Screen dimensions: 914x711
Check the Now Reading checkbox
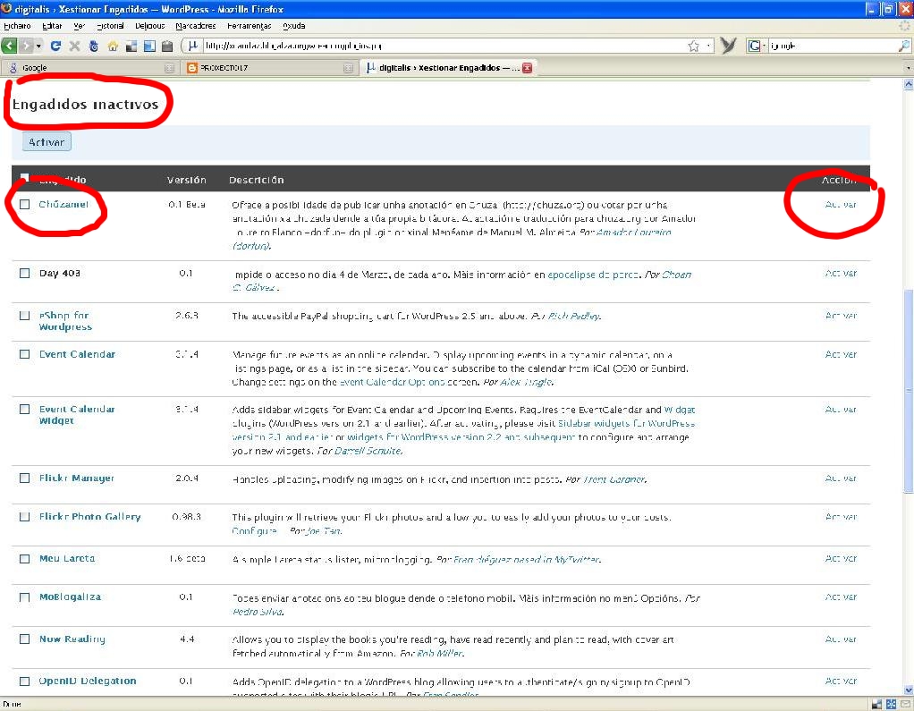click(x=24, y=639)
